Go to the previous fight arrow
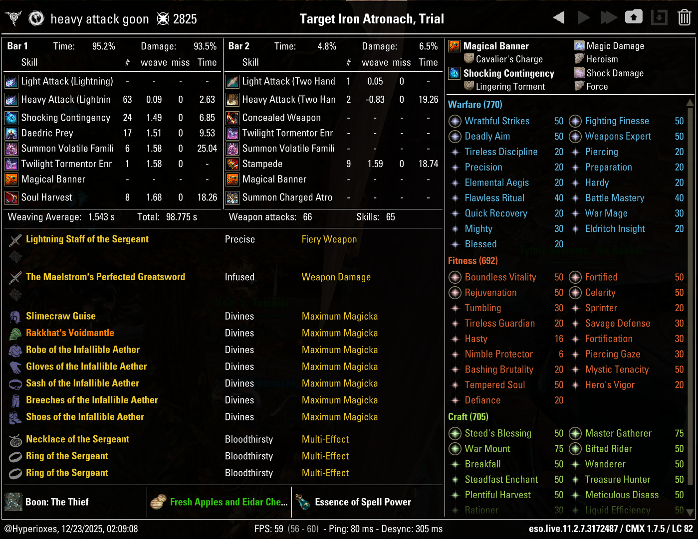Image resolution: width=698 pixels, height=539 pixels. pos(559,18)
